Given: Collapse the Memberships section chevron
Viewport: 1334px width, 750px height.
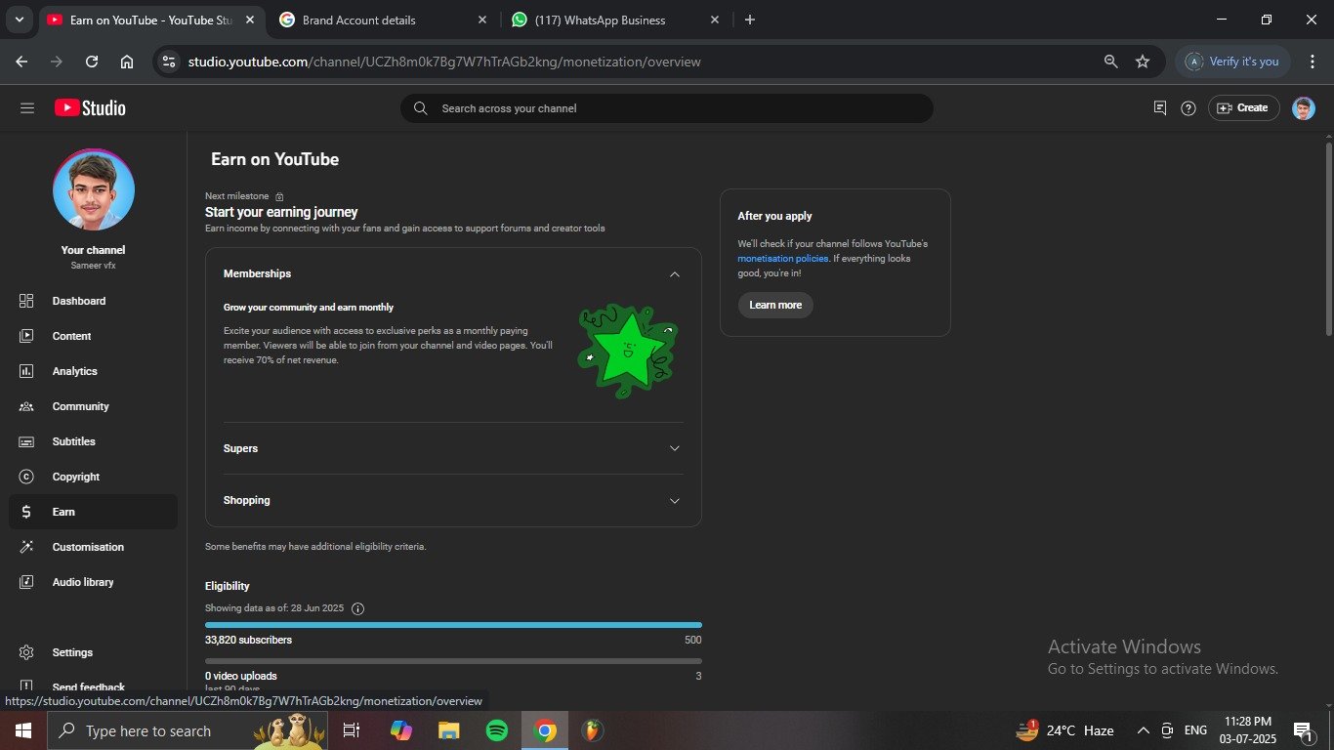Looking at the screenshot, I should tap(674, 274).
